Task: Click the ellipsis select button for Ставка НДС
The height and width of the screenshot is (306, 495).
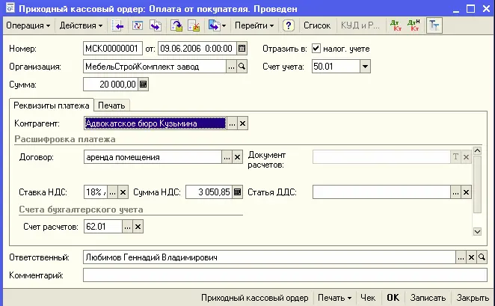Action: [x=113, y=192]
